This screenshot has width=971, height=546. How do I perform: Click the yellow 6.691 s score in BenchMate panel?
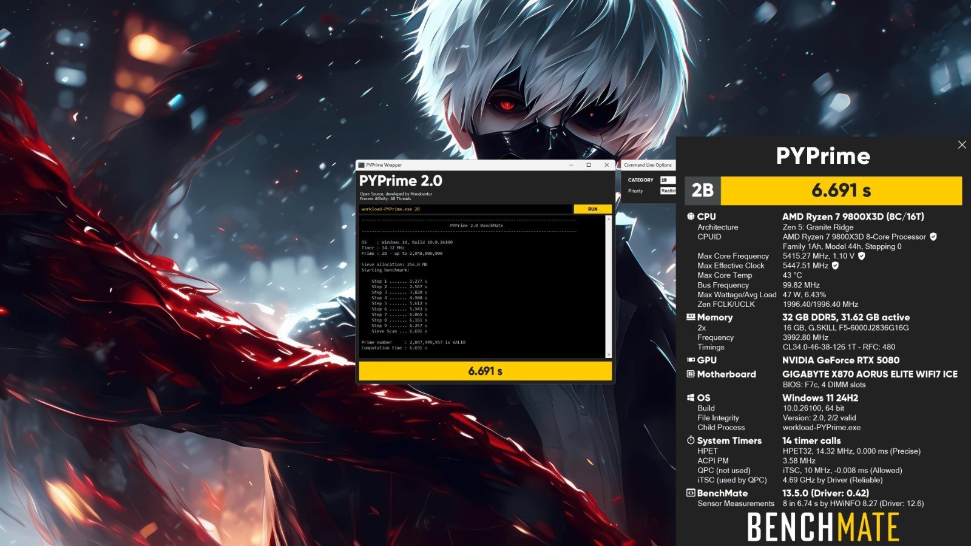tap(841, 190)
